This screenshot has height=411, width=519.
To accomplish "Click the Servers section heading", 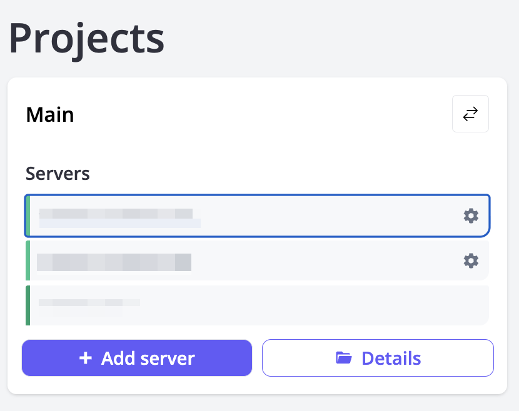I will (x=58, y=174).
